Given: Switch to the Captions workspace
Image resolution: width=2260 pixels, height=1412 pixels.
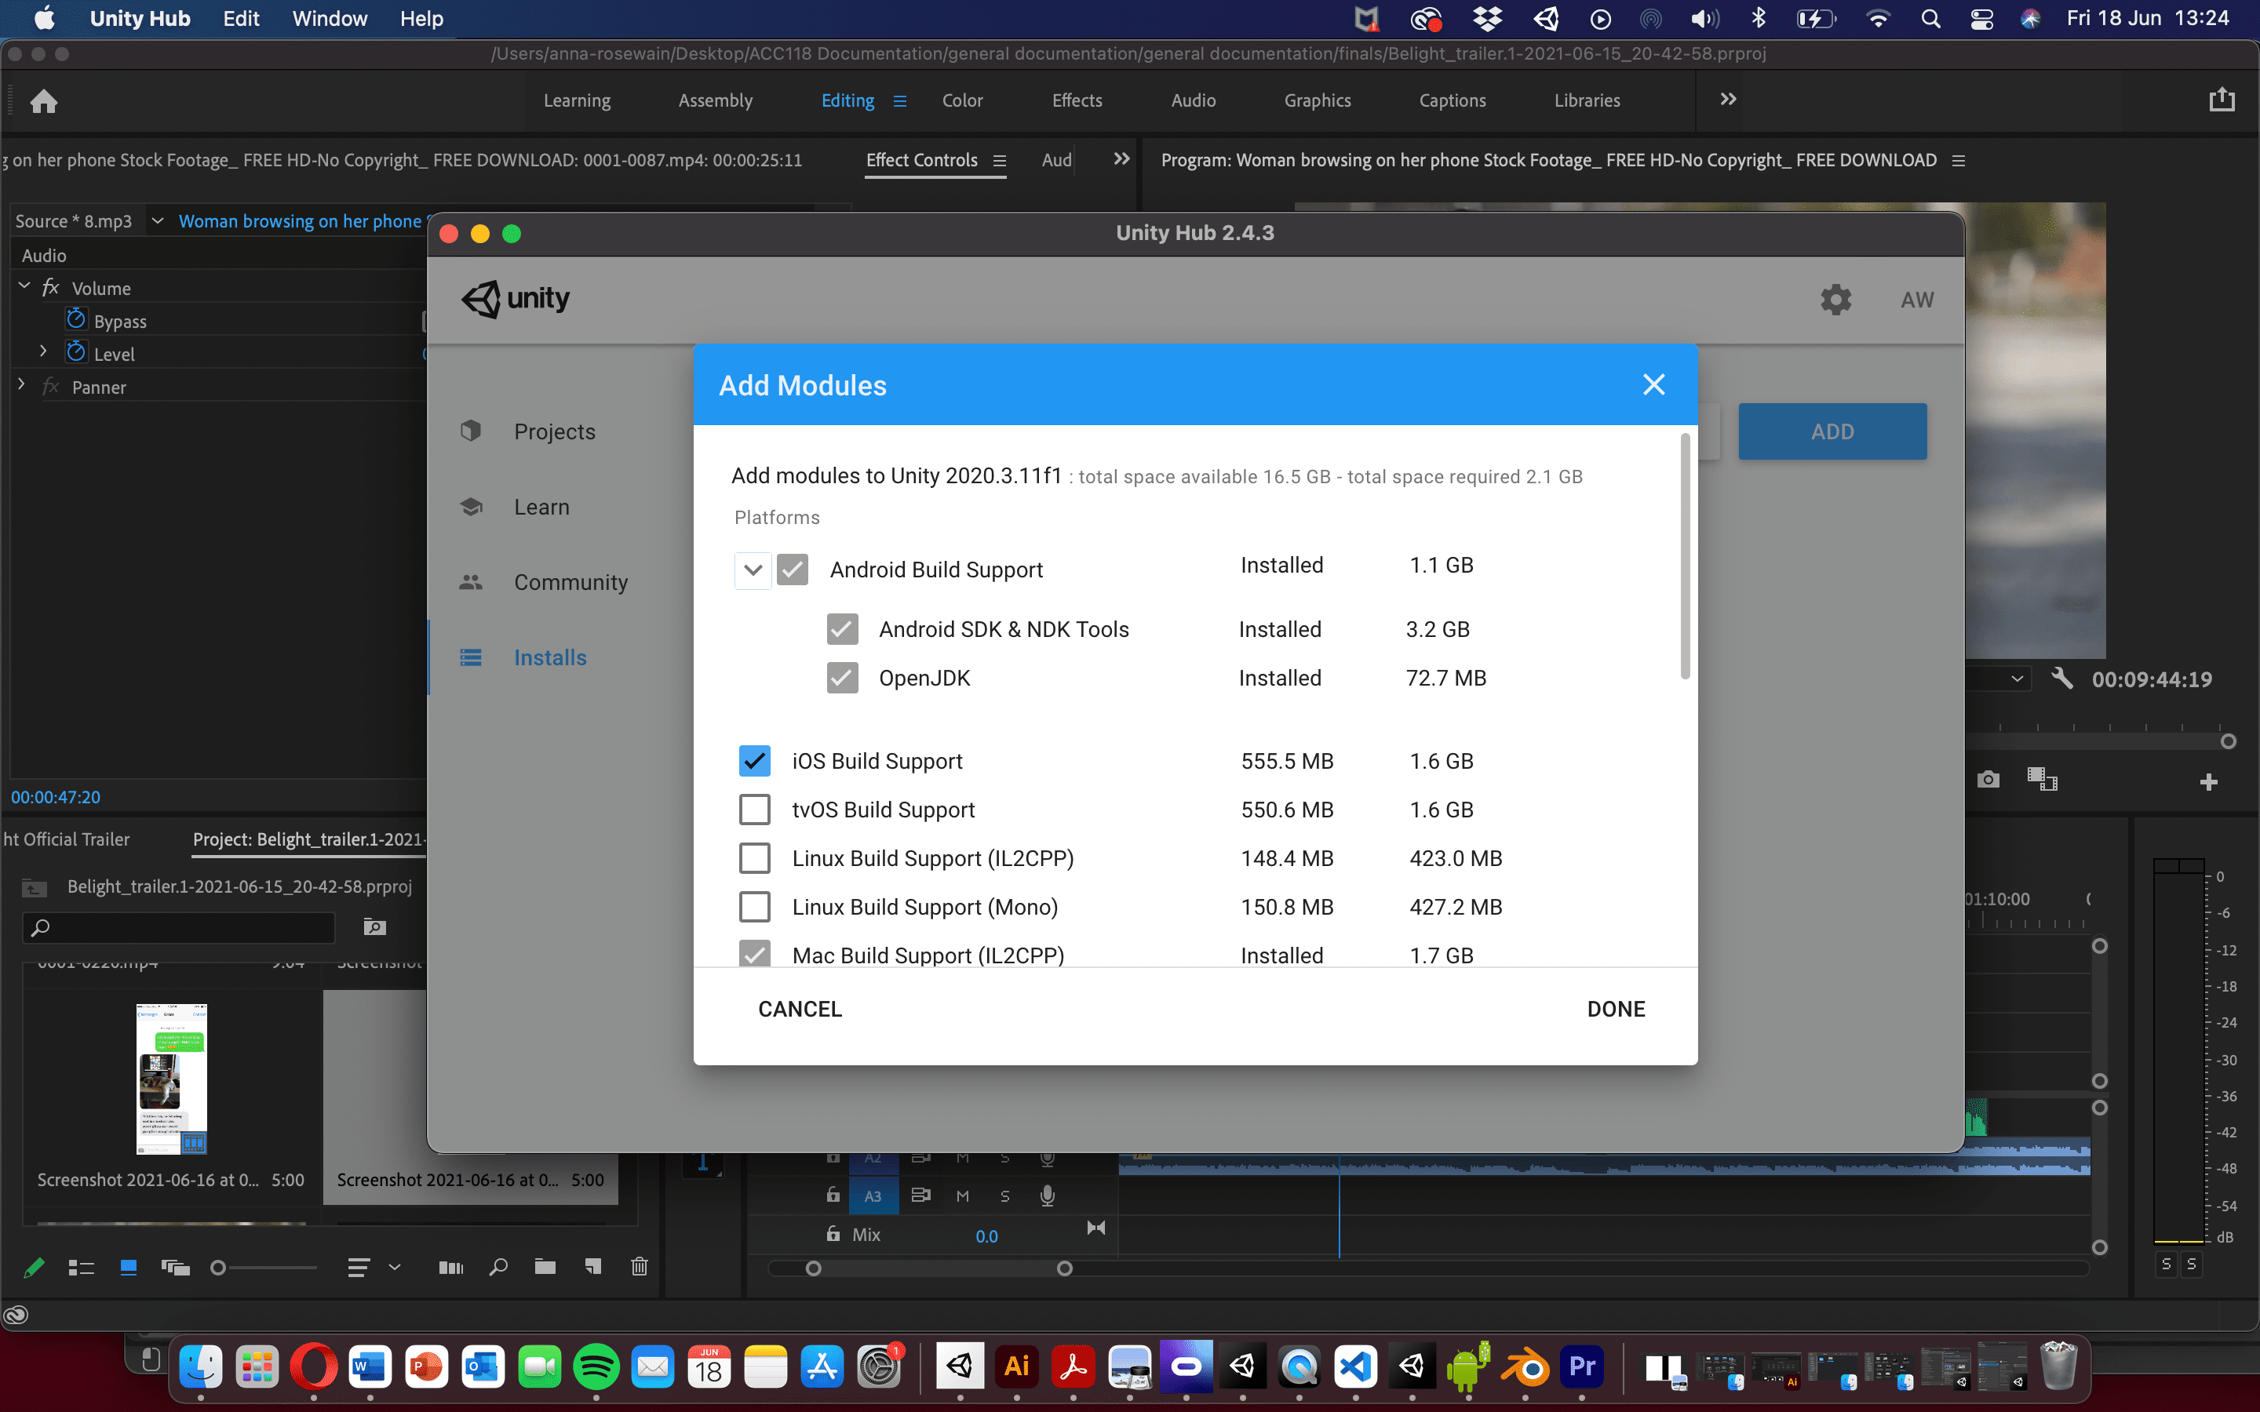Looking at the screenshot, I should point(1453,100).
